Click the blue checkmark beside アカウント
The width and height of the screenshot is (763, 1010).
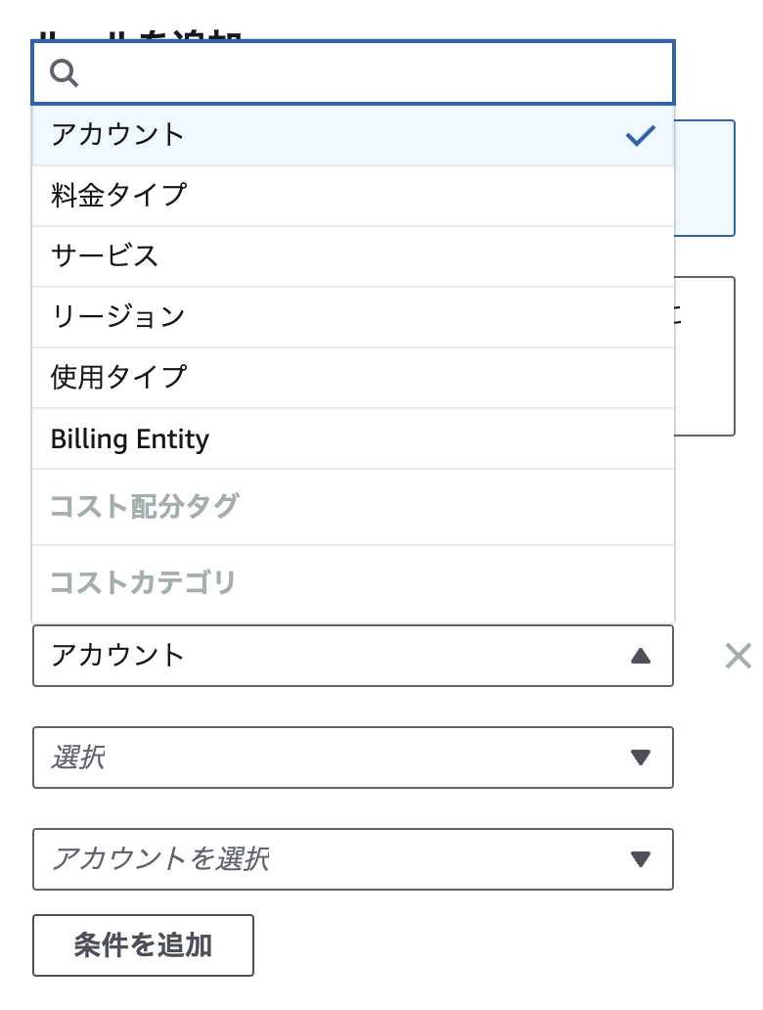[x=640, y=135]
